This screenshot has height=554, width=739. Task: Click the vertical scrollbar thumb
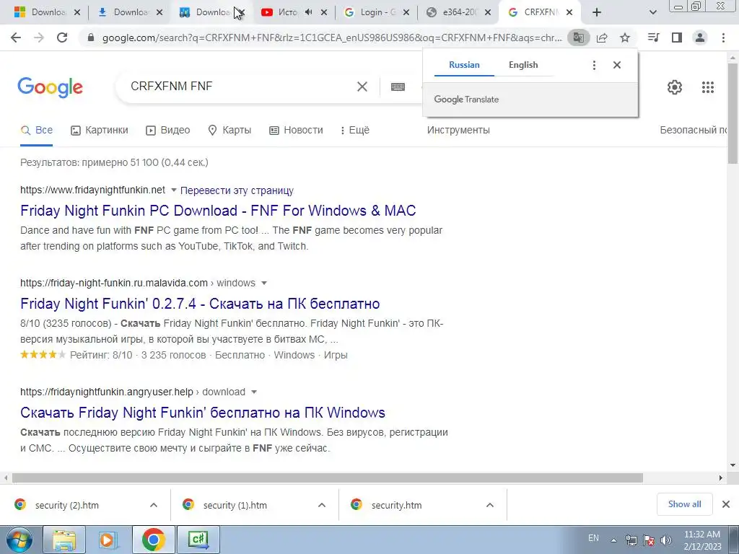click(x=733, y=113)
